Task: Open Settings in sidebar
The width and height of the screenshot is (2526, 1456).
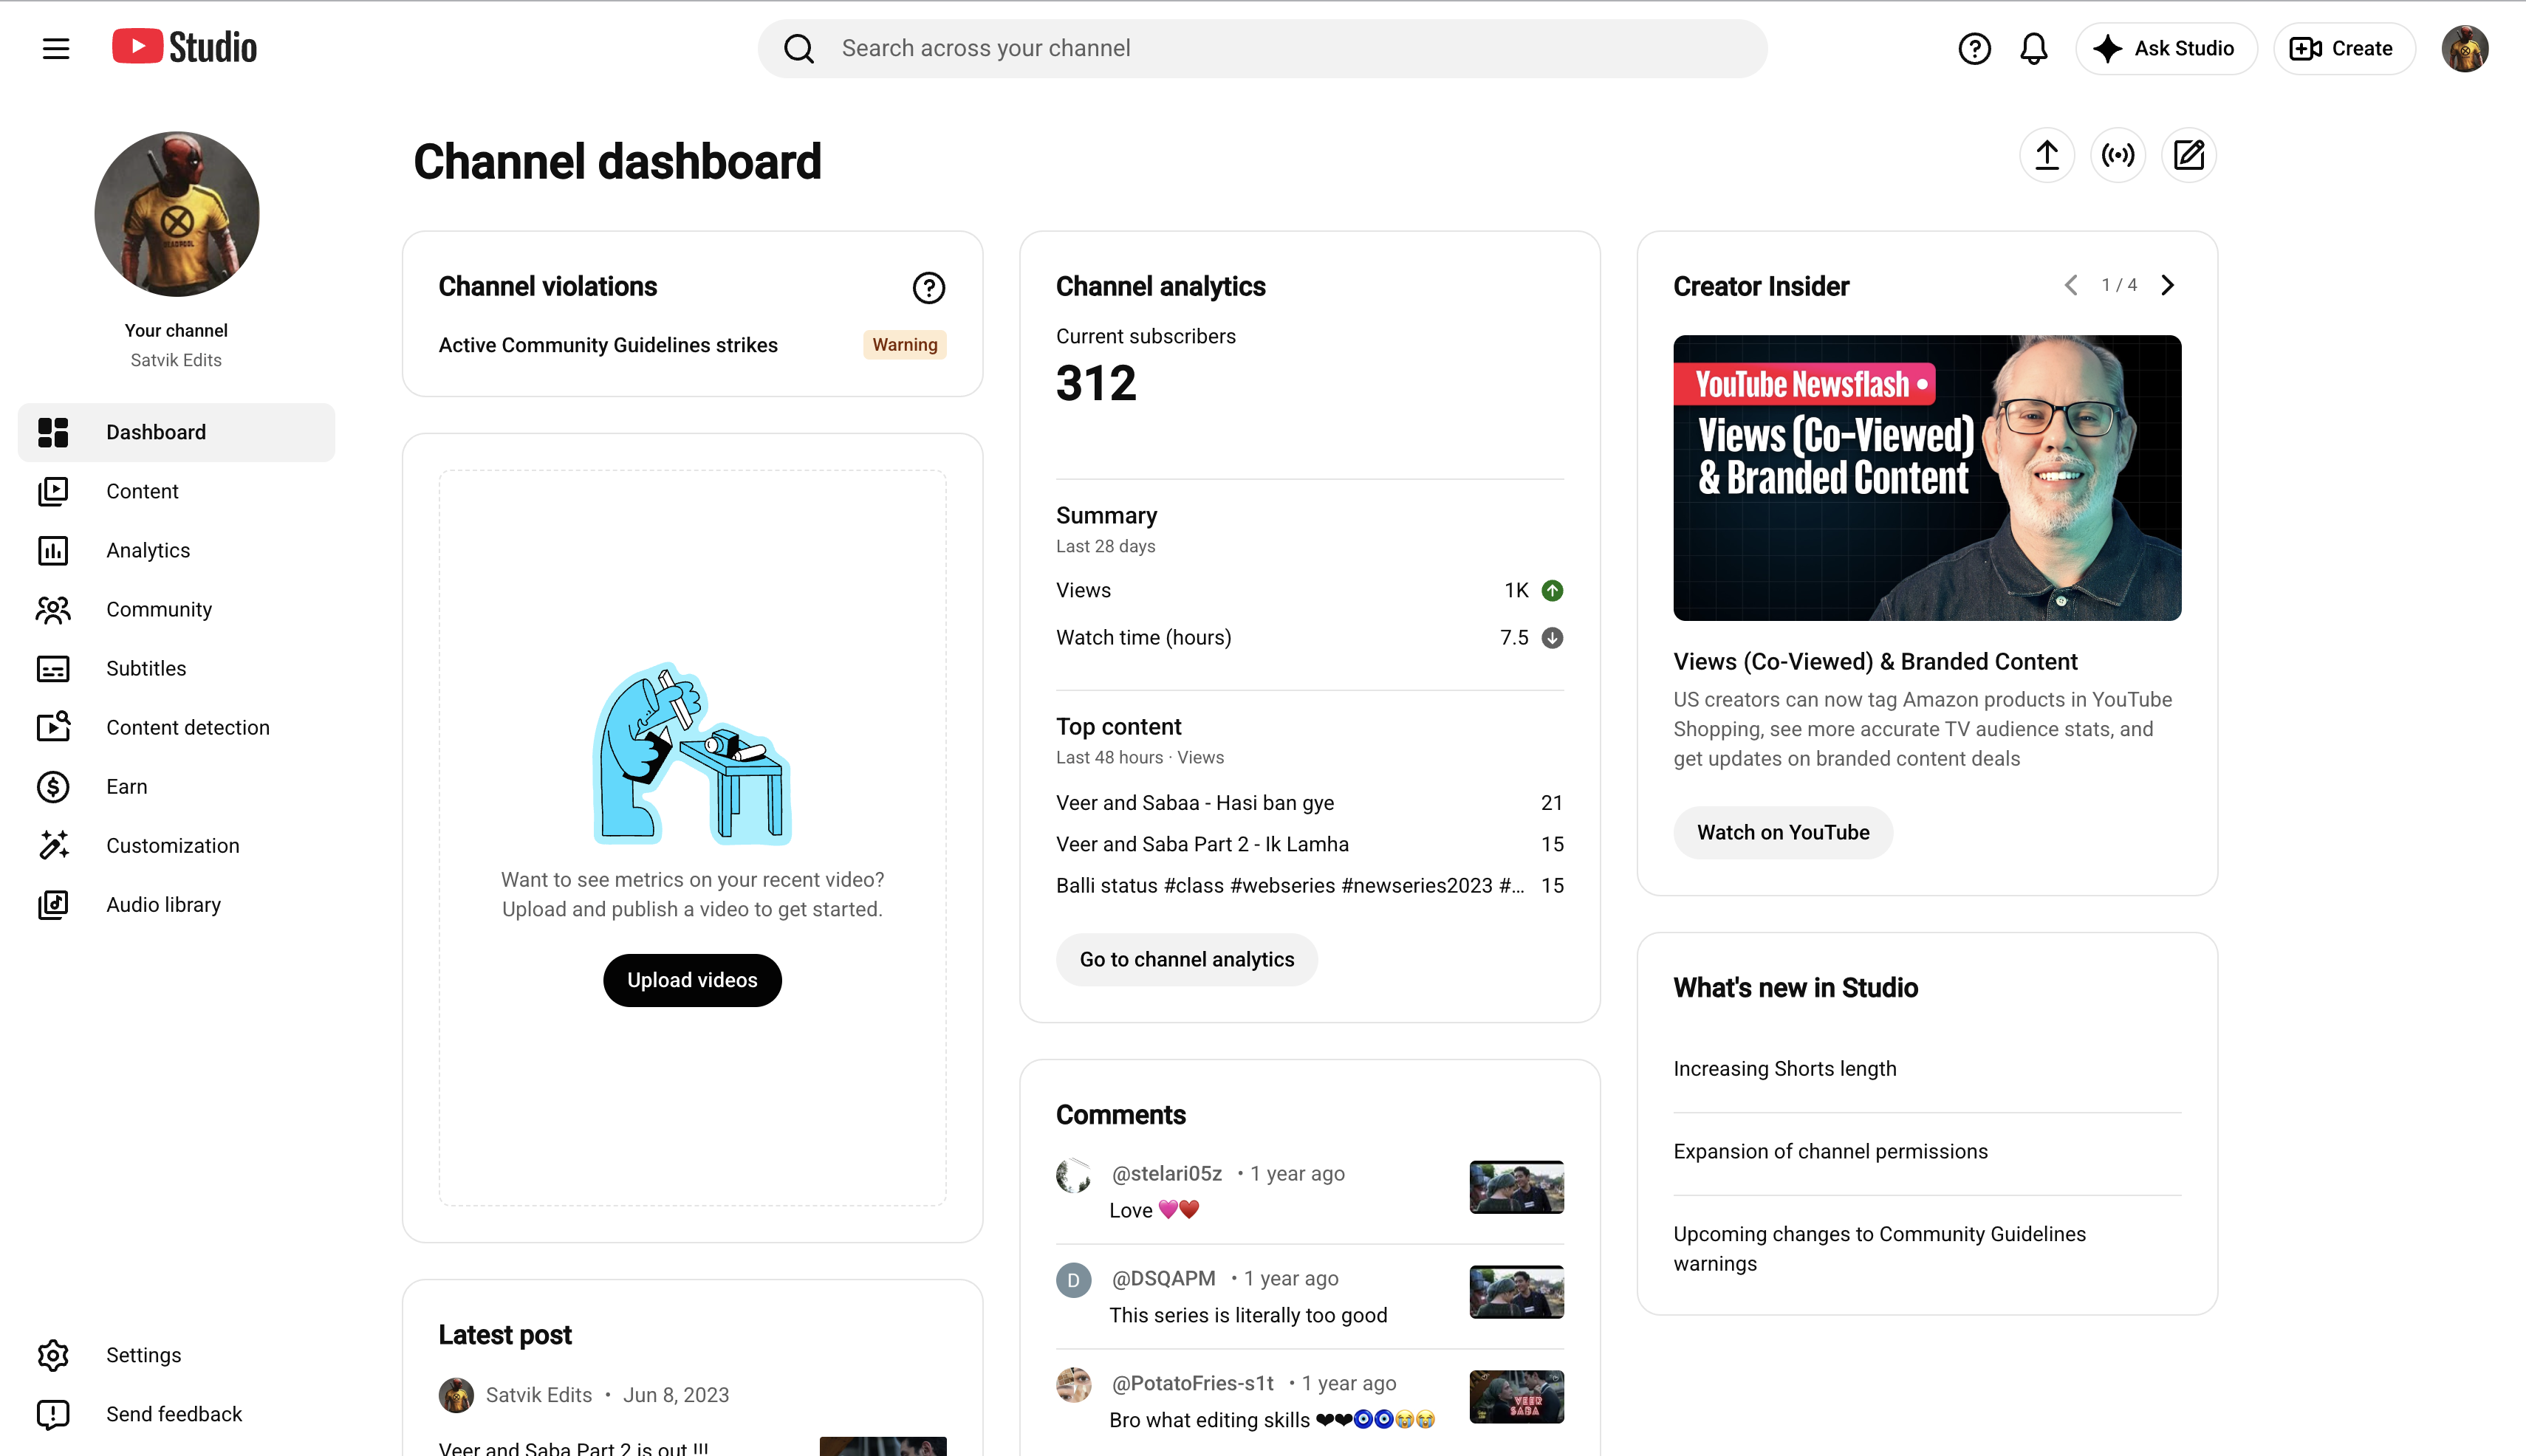Action: coord(176,1355)
